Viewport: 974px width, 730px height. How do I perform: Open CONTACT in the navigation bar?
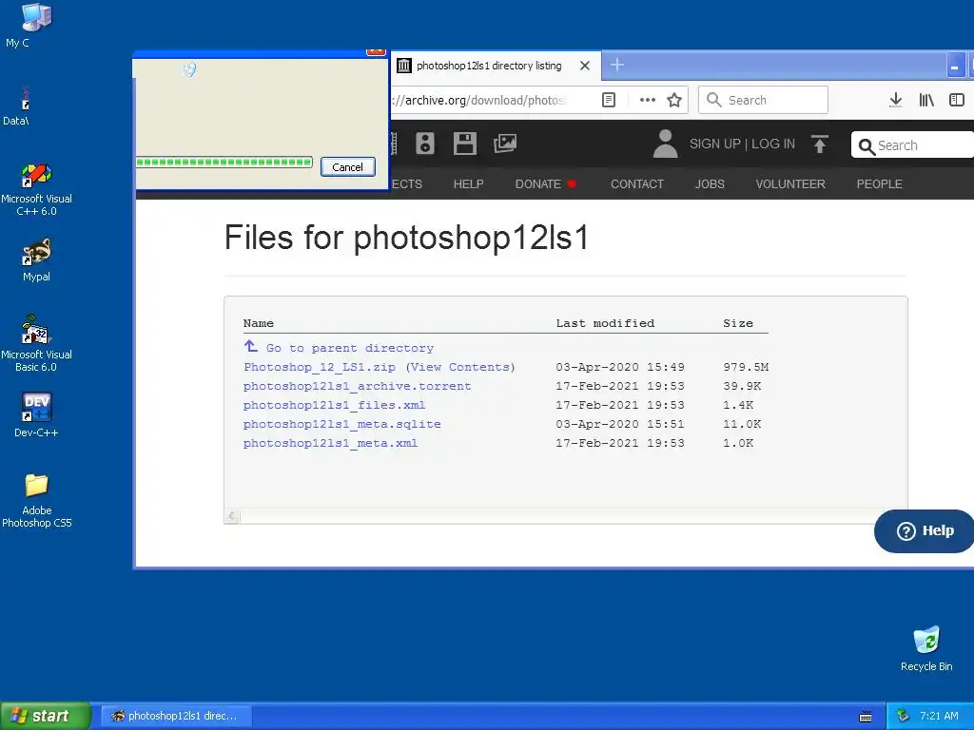(636, 183)
